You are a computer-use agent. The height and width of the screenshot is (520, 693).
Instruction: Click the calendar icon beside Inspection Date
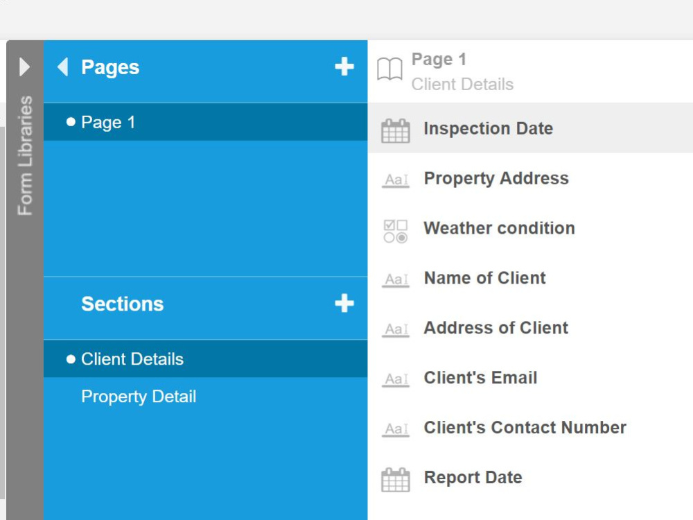click(x=395, y=129)
